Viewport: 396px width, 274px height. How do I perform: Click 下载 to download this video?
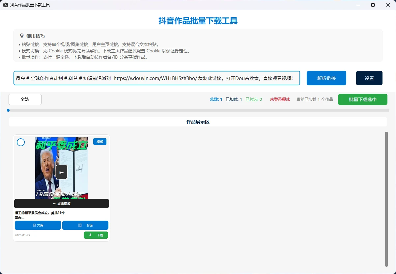96,235
